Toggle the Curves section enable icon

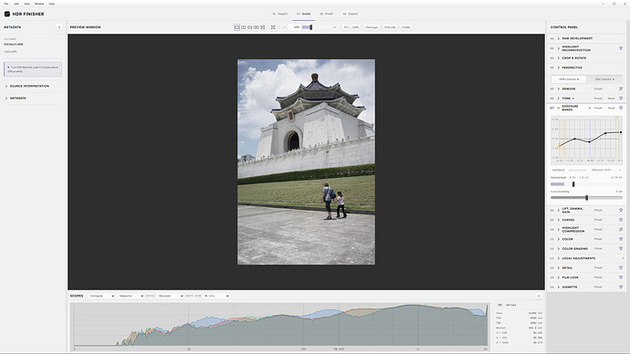(x=621, y=220)
